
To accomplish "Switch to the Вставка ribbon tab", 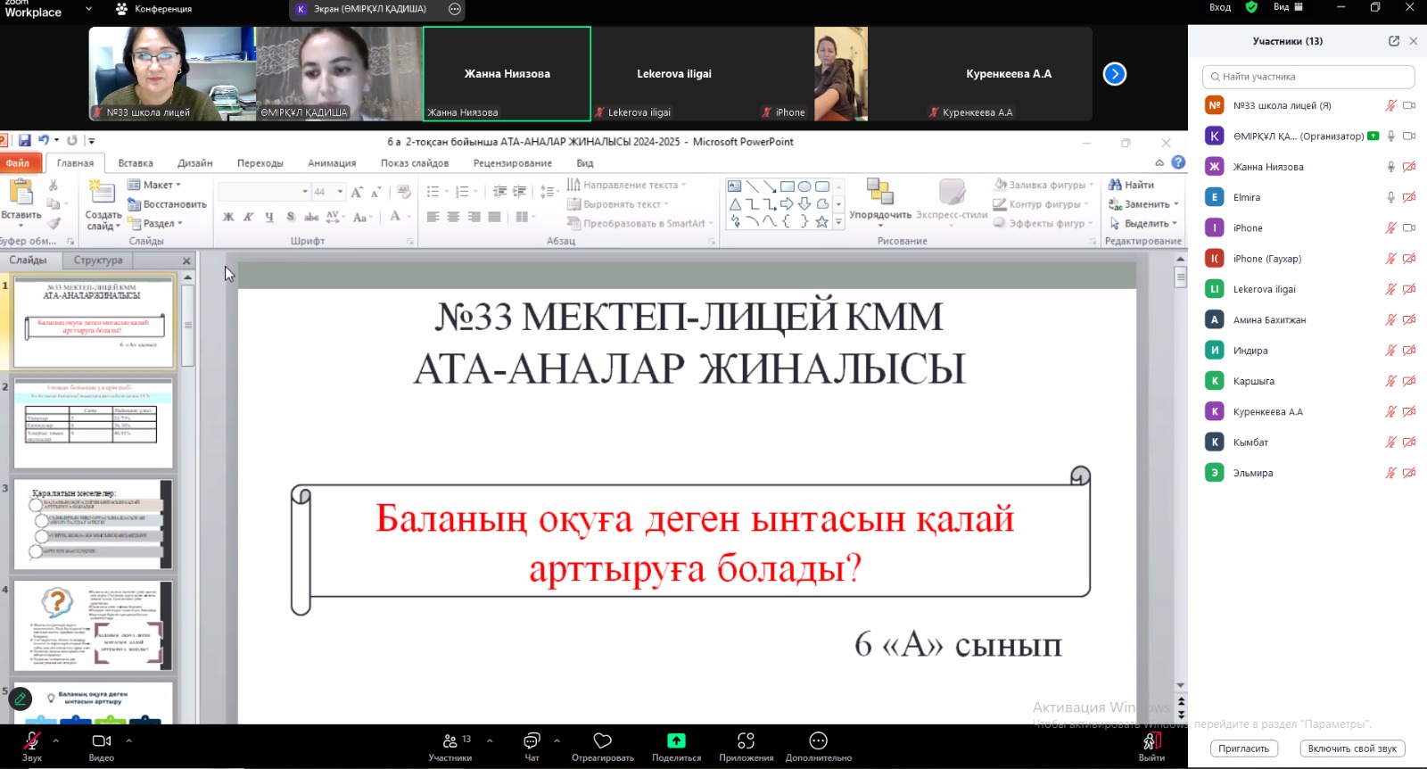I will [x=136, y=163].
